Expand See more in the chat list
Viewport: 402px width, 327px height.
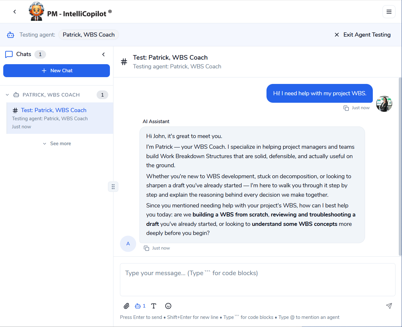(x=56, y=143)
